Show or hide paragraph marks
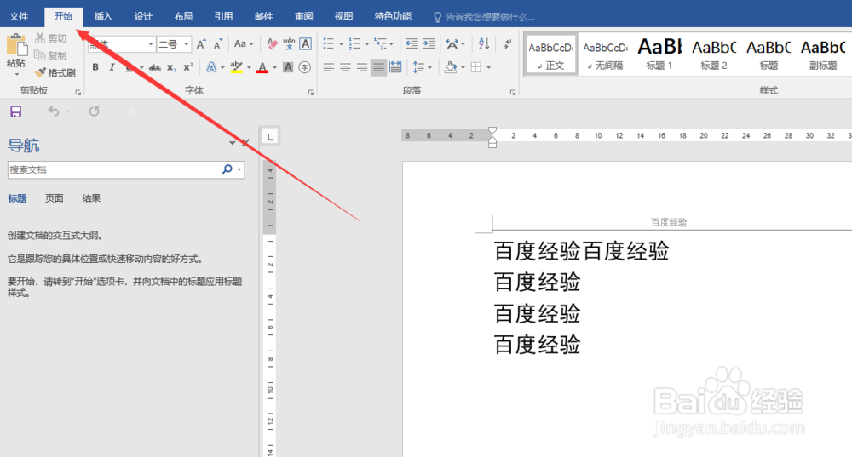Viewport: 852px width, 457px height. [x=508, y=43]
